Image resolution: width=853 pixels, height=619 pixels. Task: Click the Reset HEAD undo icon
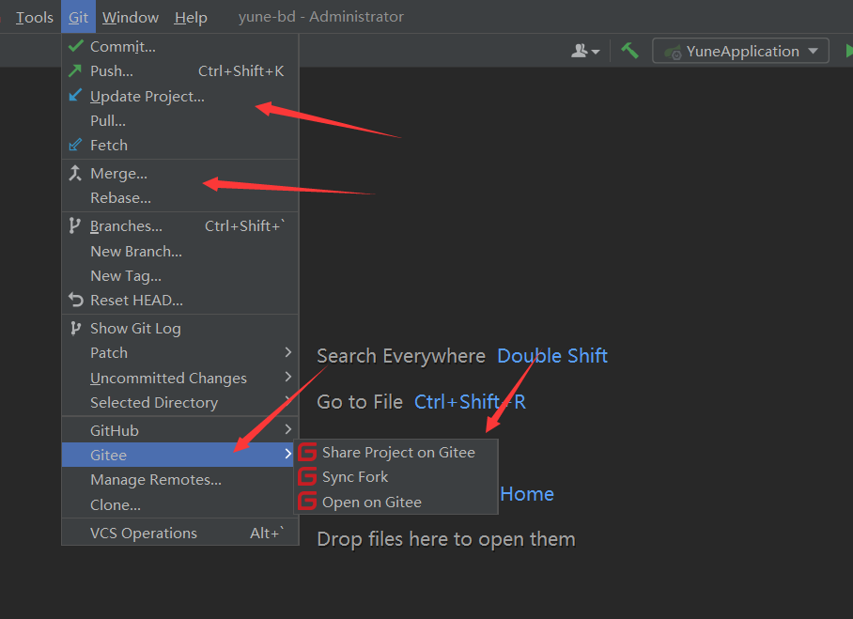(75, 300)
